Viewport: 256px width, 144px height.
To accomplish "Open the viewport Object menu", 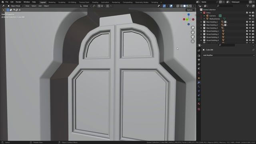I will [46, 6].
